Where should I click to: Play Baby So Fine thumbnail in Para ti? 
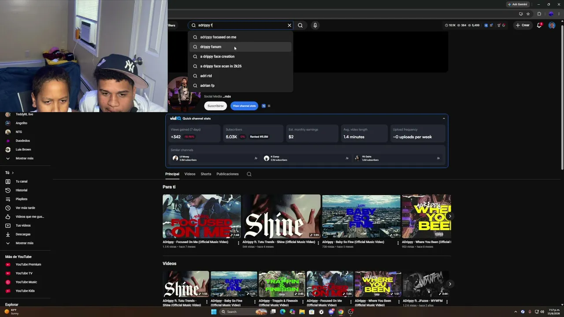pyautogui.click(x=361, y=216)
